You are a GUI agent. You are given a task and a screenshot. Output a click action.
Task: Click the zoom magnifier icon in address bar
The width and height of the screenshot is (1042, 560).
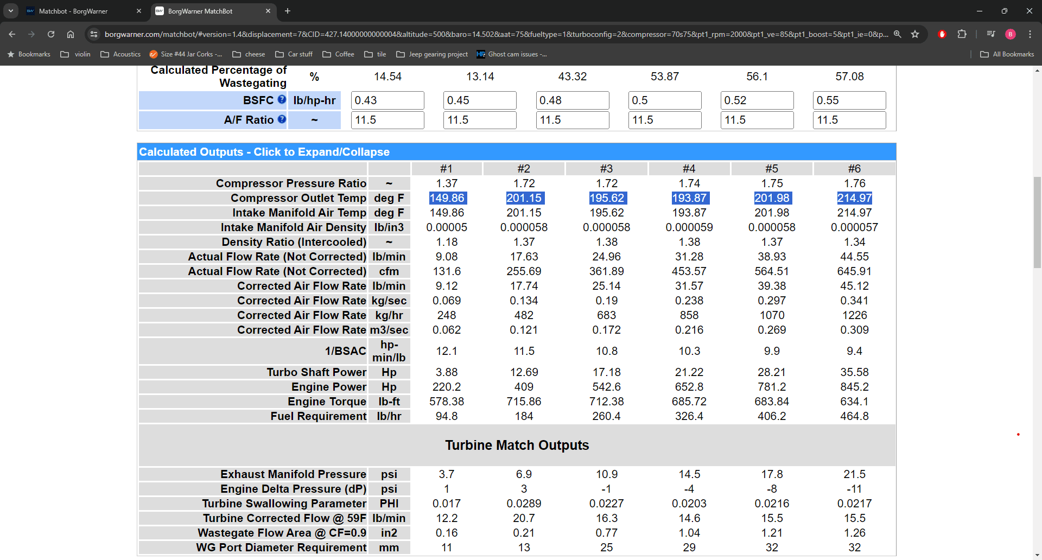(x=898, y=34)
